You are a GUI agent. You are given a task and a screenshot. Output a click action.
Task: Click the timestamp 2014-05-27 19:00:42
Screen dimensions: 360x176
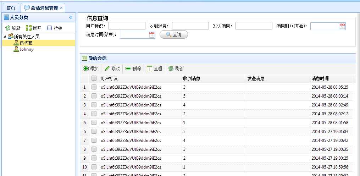point(330,141)
